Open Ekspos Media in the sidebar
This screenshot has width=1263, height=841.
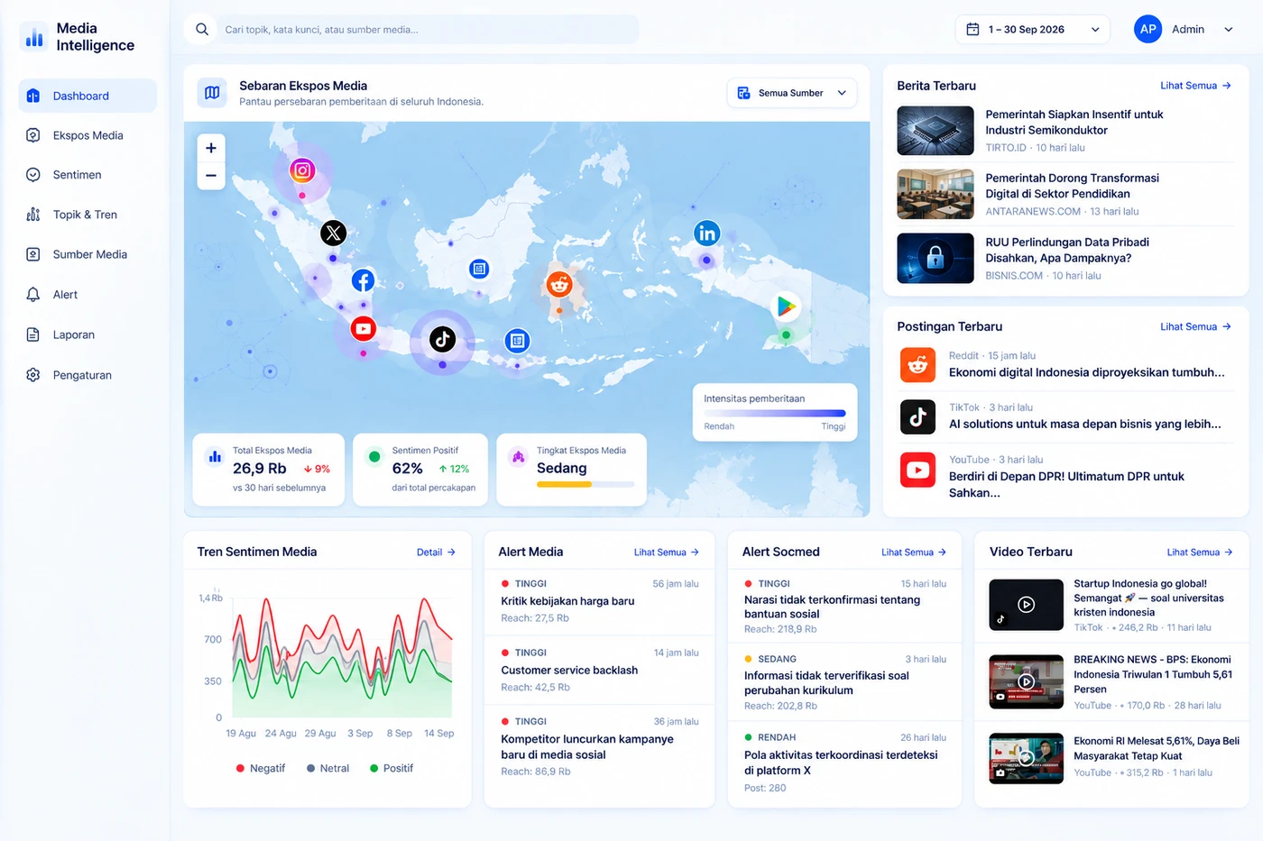[88, 135]
